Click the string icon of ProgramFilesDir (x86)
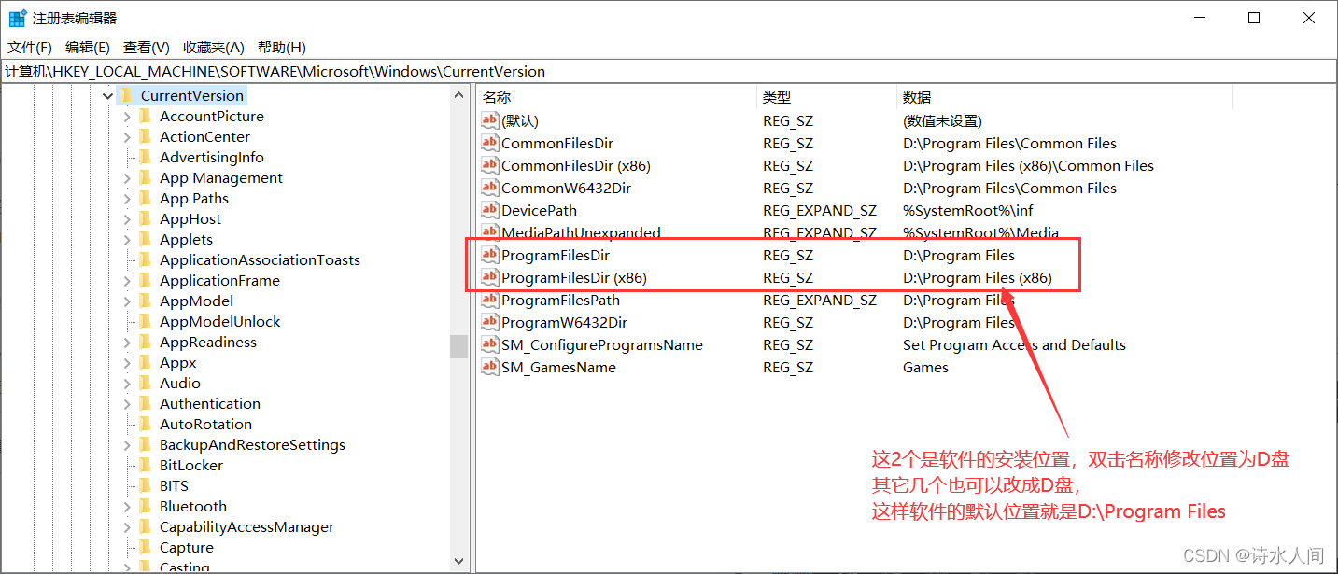Image resolution: width=1338 pixels, height=574 pixels. (x=490, y=277)
